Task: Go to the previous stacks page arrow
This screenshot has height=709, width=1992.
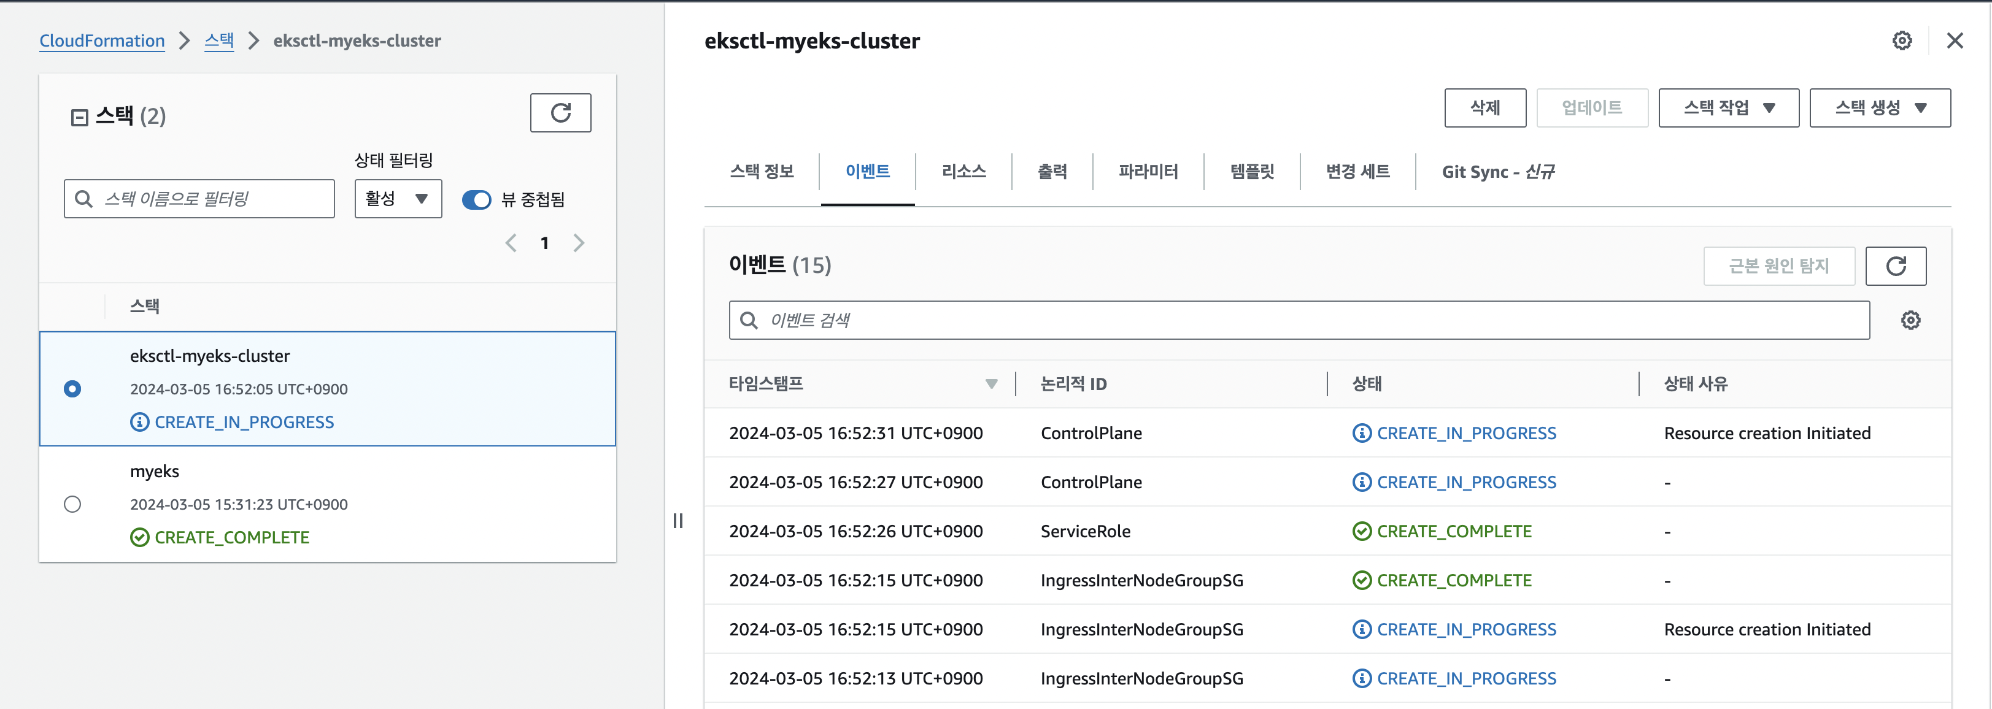Action: click(x=511, y=243)
